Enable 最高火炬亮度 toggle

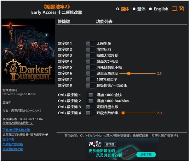click(x=90, y=61)
